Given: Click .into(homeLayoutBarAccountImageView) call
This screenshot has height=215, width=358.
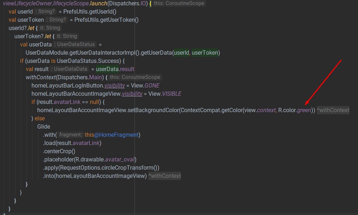Looking at the screenshot, I should [95, 176].
